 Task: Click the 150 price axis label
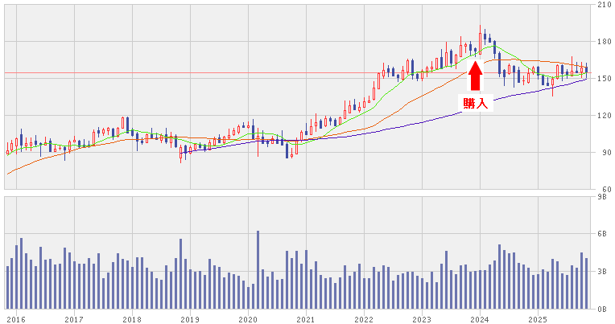click(x=602, y=79)
